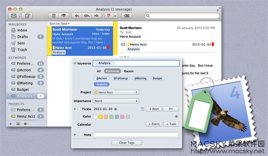
Task: Toggle the Budget keyword pill
Action: click(x=157, y=78)
